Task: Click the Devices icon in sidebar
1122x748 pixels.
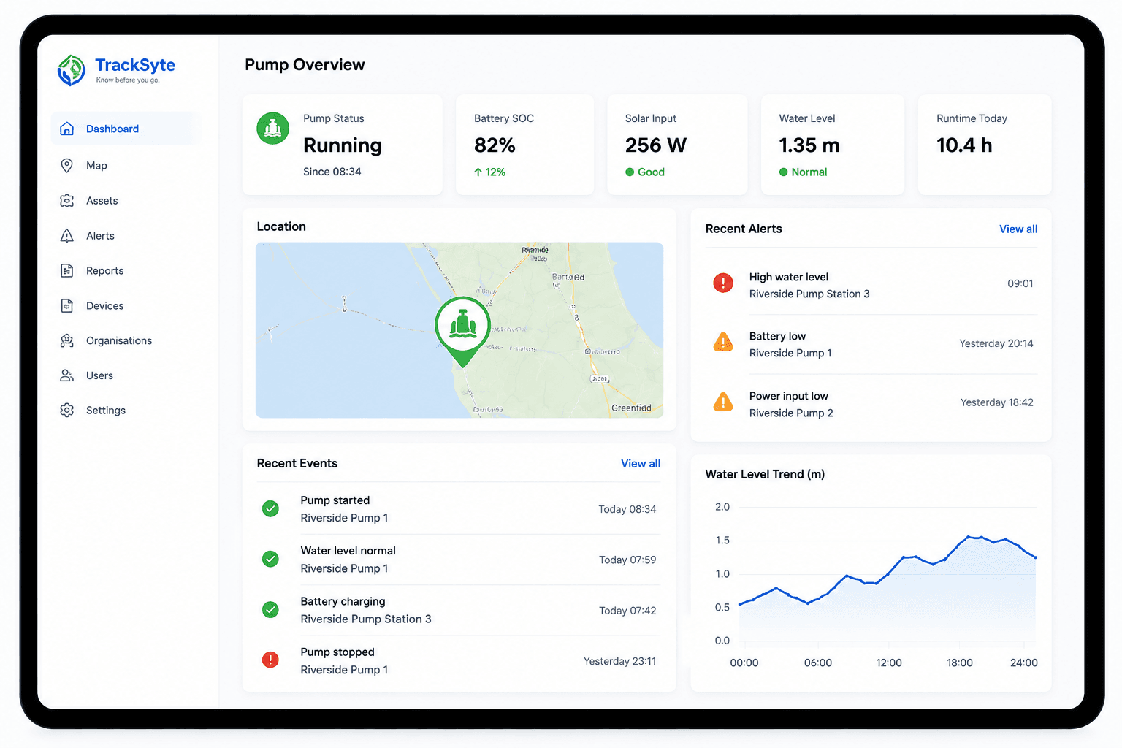Action: click(x=66, y=305)
